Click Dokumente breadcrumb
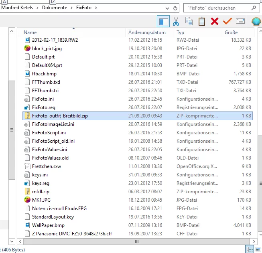Screen dimensions: 262x253 [55, 8]
